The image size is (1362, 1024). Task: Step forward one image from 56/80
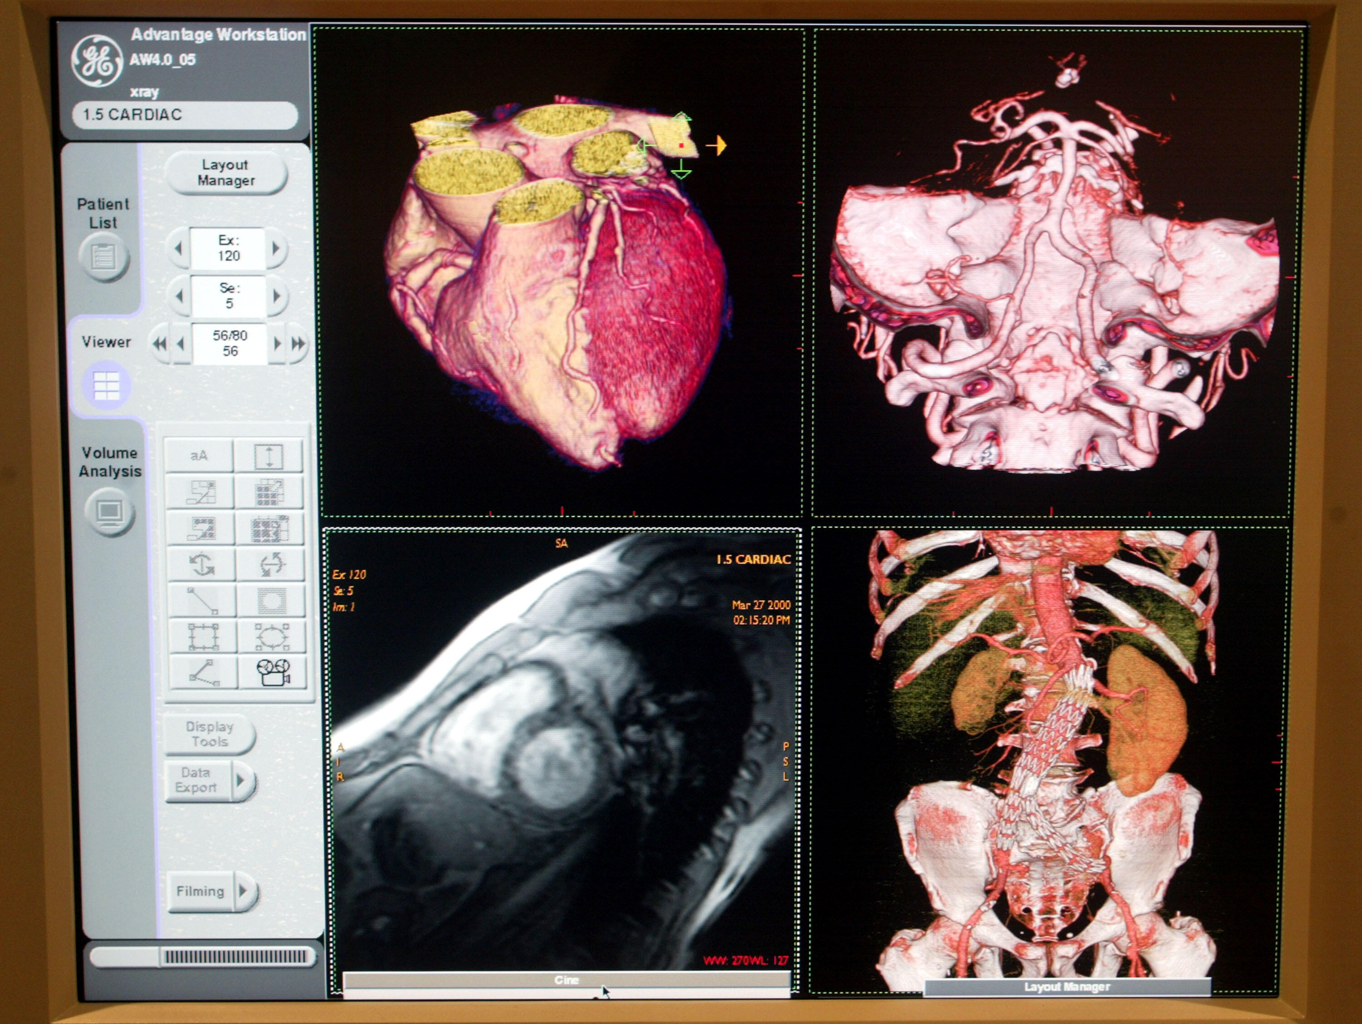click(x=277, y=344)
